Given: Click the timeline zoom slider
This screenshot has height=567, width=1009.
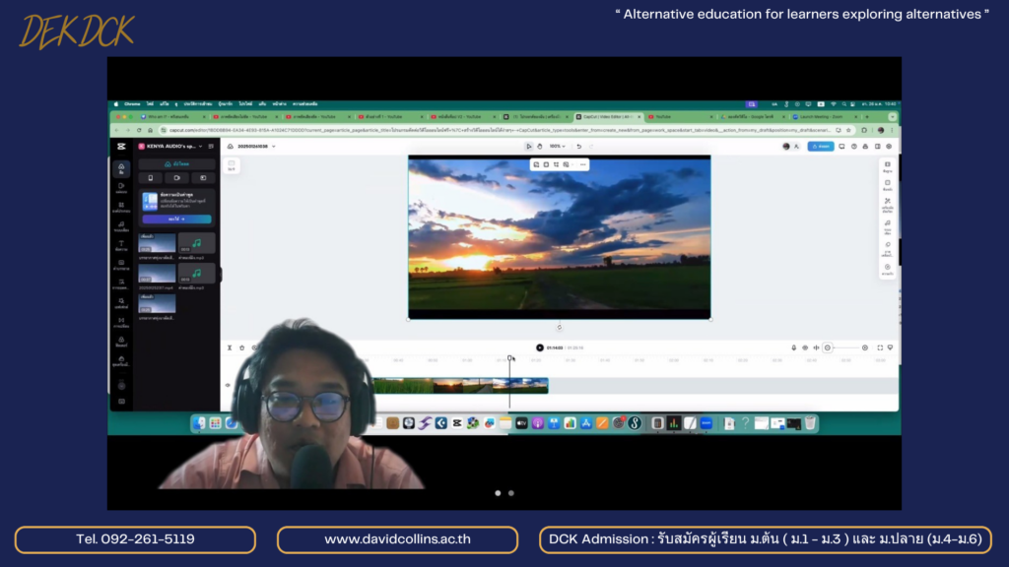Looking at the screenshot, I should [x=845, y=347].
